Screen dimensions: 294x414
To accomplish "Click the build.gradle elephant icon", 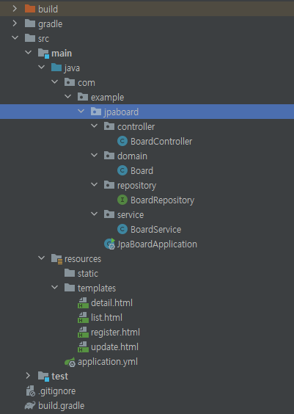I will tap(30, 405).
